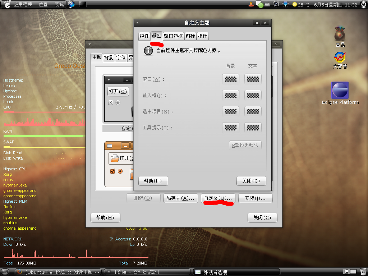368x276 pixels.
Task: Open the 系统 menu
Action: (59, 4)
